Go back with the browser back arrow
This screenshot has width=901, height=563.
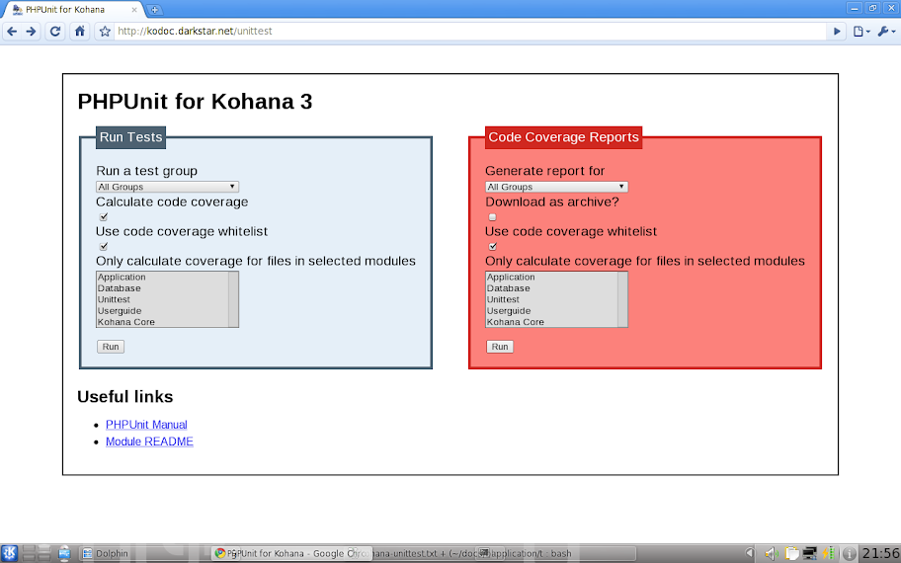tap(12, 31)
